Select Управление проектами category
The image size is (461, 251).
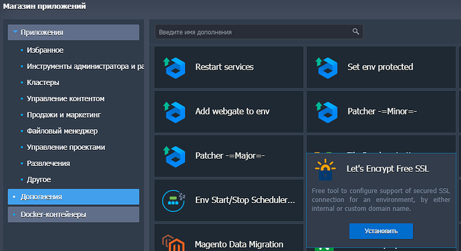click(x=66, y=147)
